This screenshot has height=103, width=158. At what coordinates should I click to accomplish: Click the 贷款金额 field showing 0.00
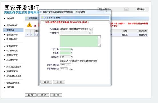pos(65,57)
